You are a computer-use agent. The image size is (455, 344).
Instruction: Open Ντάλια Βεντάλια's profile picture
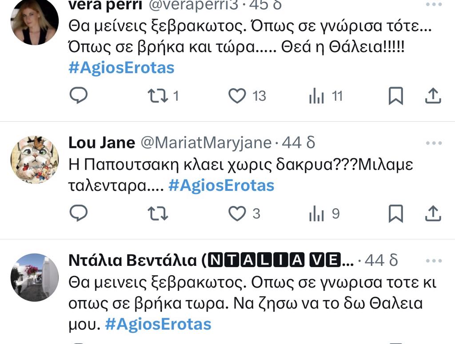coord(35,277)
